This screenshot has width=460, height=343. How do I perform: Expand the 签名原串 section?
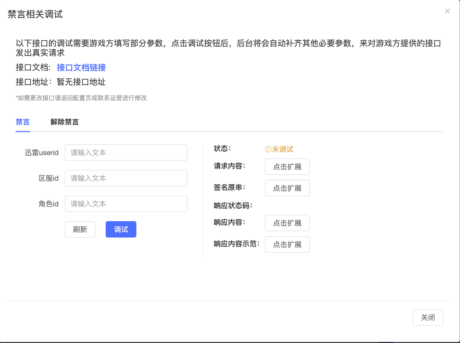pyautogui.click(x=287, y=188)
